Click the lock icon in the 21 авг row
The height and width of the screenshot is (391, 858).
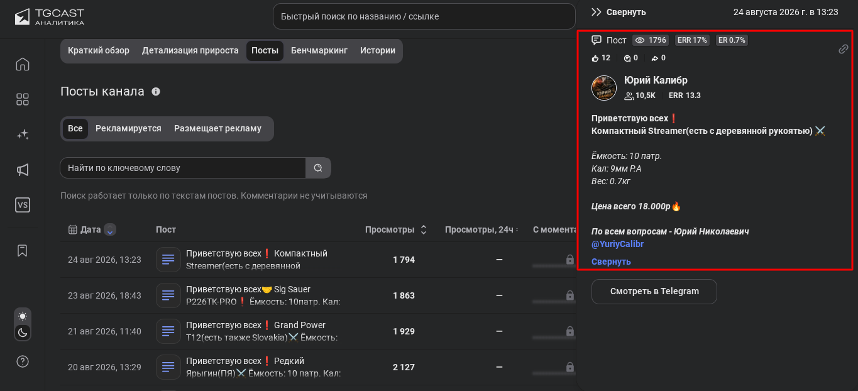pos(569,331)
